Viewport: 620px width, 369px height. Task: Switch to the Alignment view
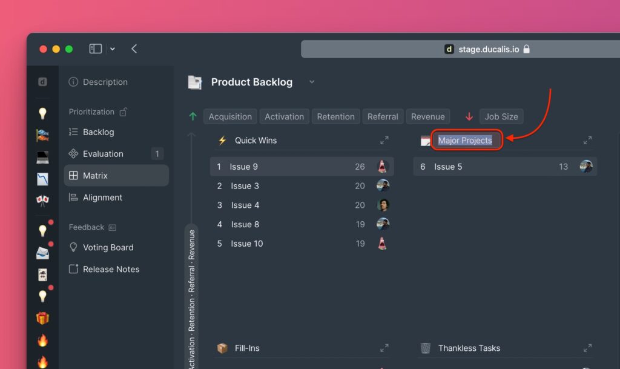pyautogui.click(x=102, y=198)
